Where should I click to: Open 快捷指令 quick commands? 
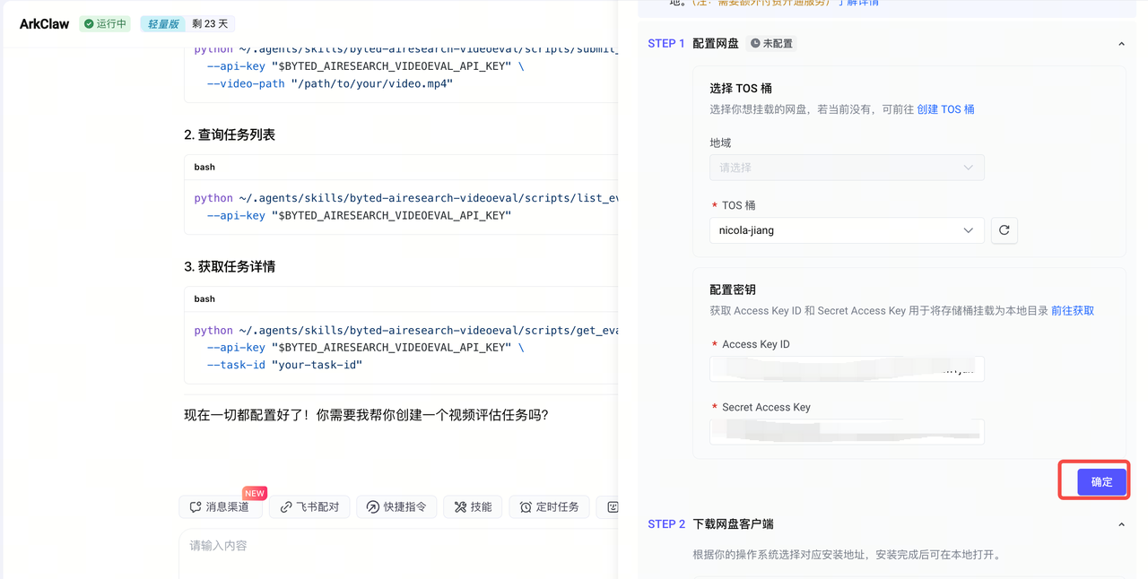pyautogui.click(x=396, y=507)
